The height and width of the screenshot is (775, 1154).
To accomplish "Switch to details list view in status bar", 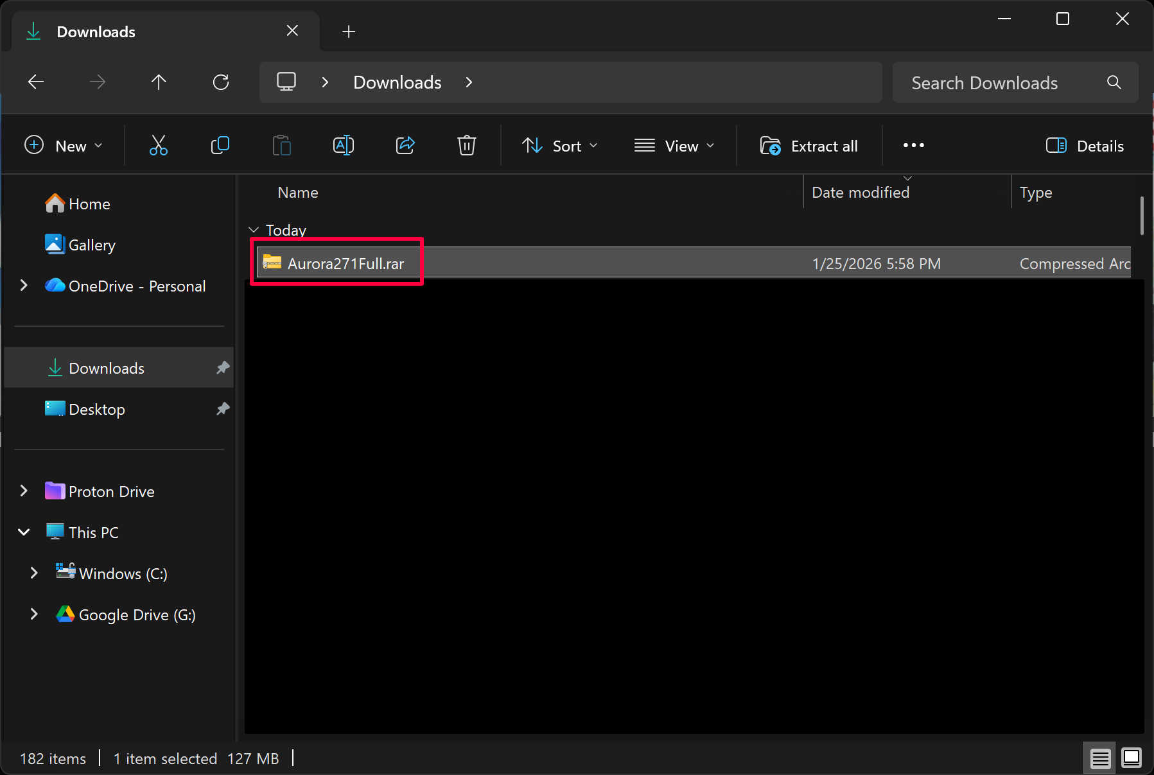I will 1100,758.
